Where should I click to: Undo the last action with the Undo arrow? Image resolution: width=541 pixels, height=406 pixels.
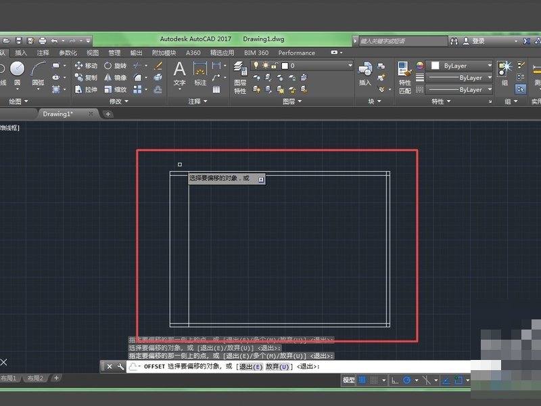click(55, 41)
